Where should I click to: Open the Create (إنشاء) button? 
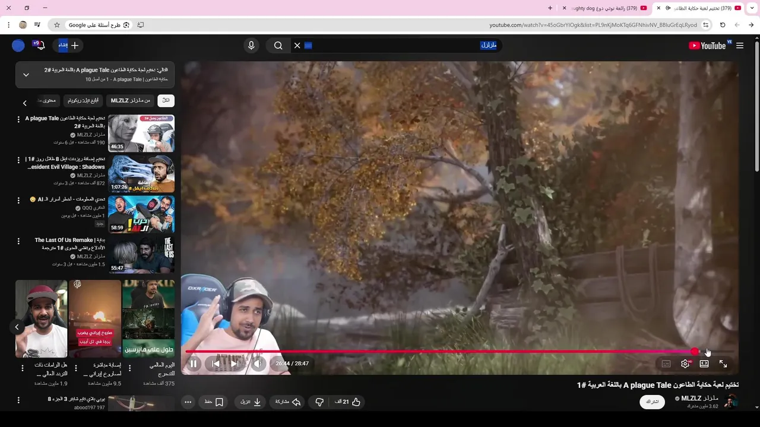click(x=68, y=46)
